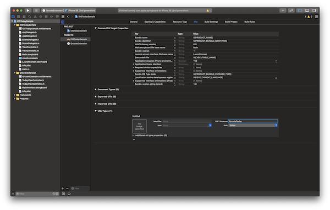330x210 pixels.
Task: Collapse the URL Types section
Action: click(96, 111)
